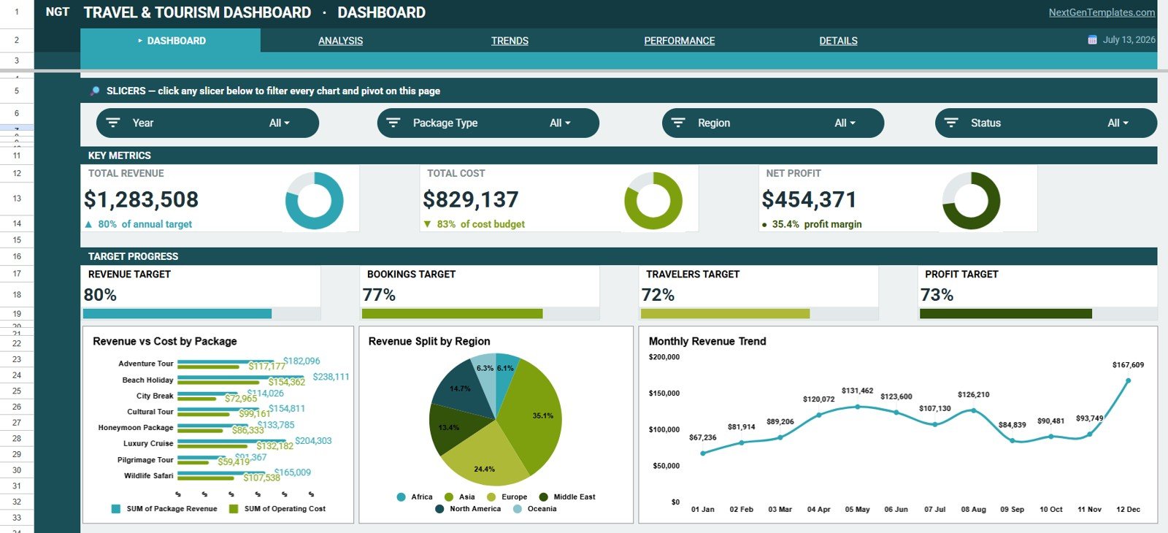This screenshot has width=1168, height=533.
Task: Click the filter icon on Year slicer
Action: pyautogui.click(x=113, y=123)
